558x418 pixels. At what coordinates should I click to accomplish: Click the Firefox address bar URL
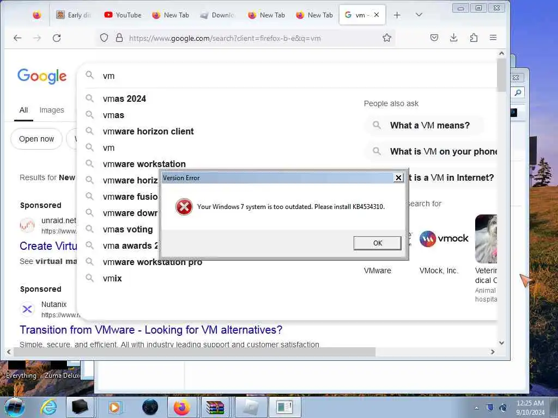(225, 38)
